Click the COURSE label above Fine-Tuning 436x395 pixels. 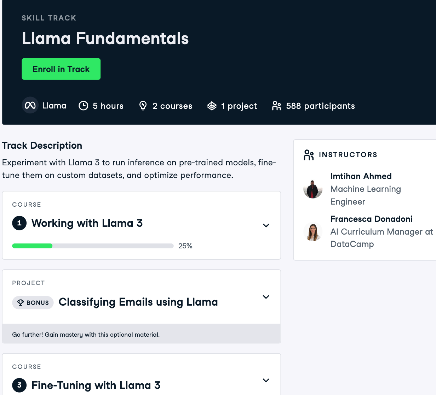point(27,367)
